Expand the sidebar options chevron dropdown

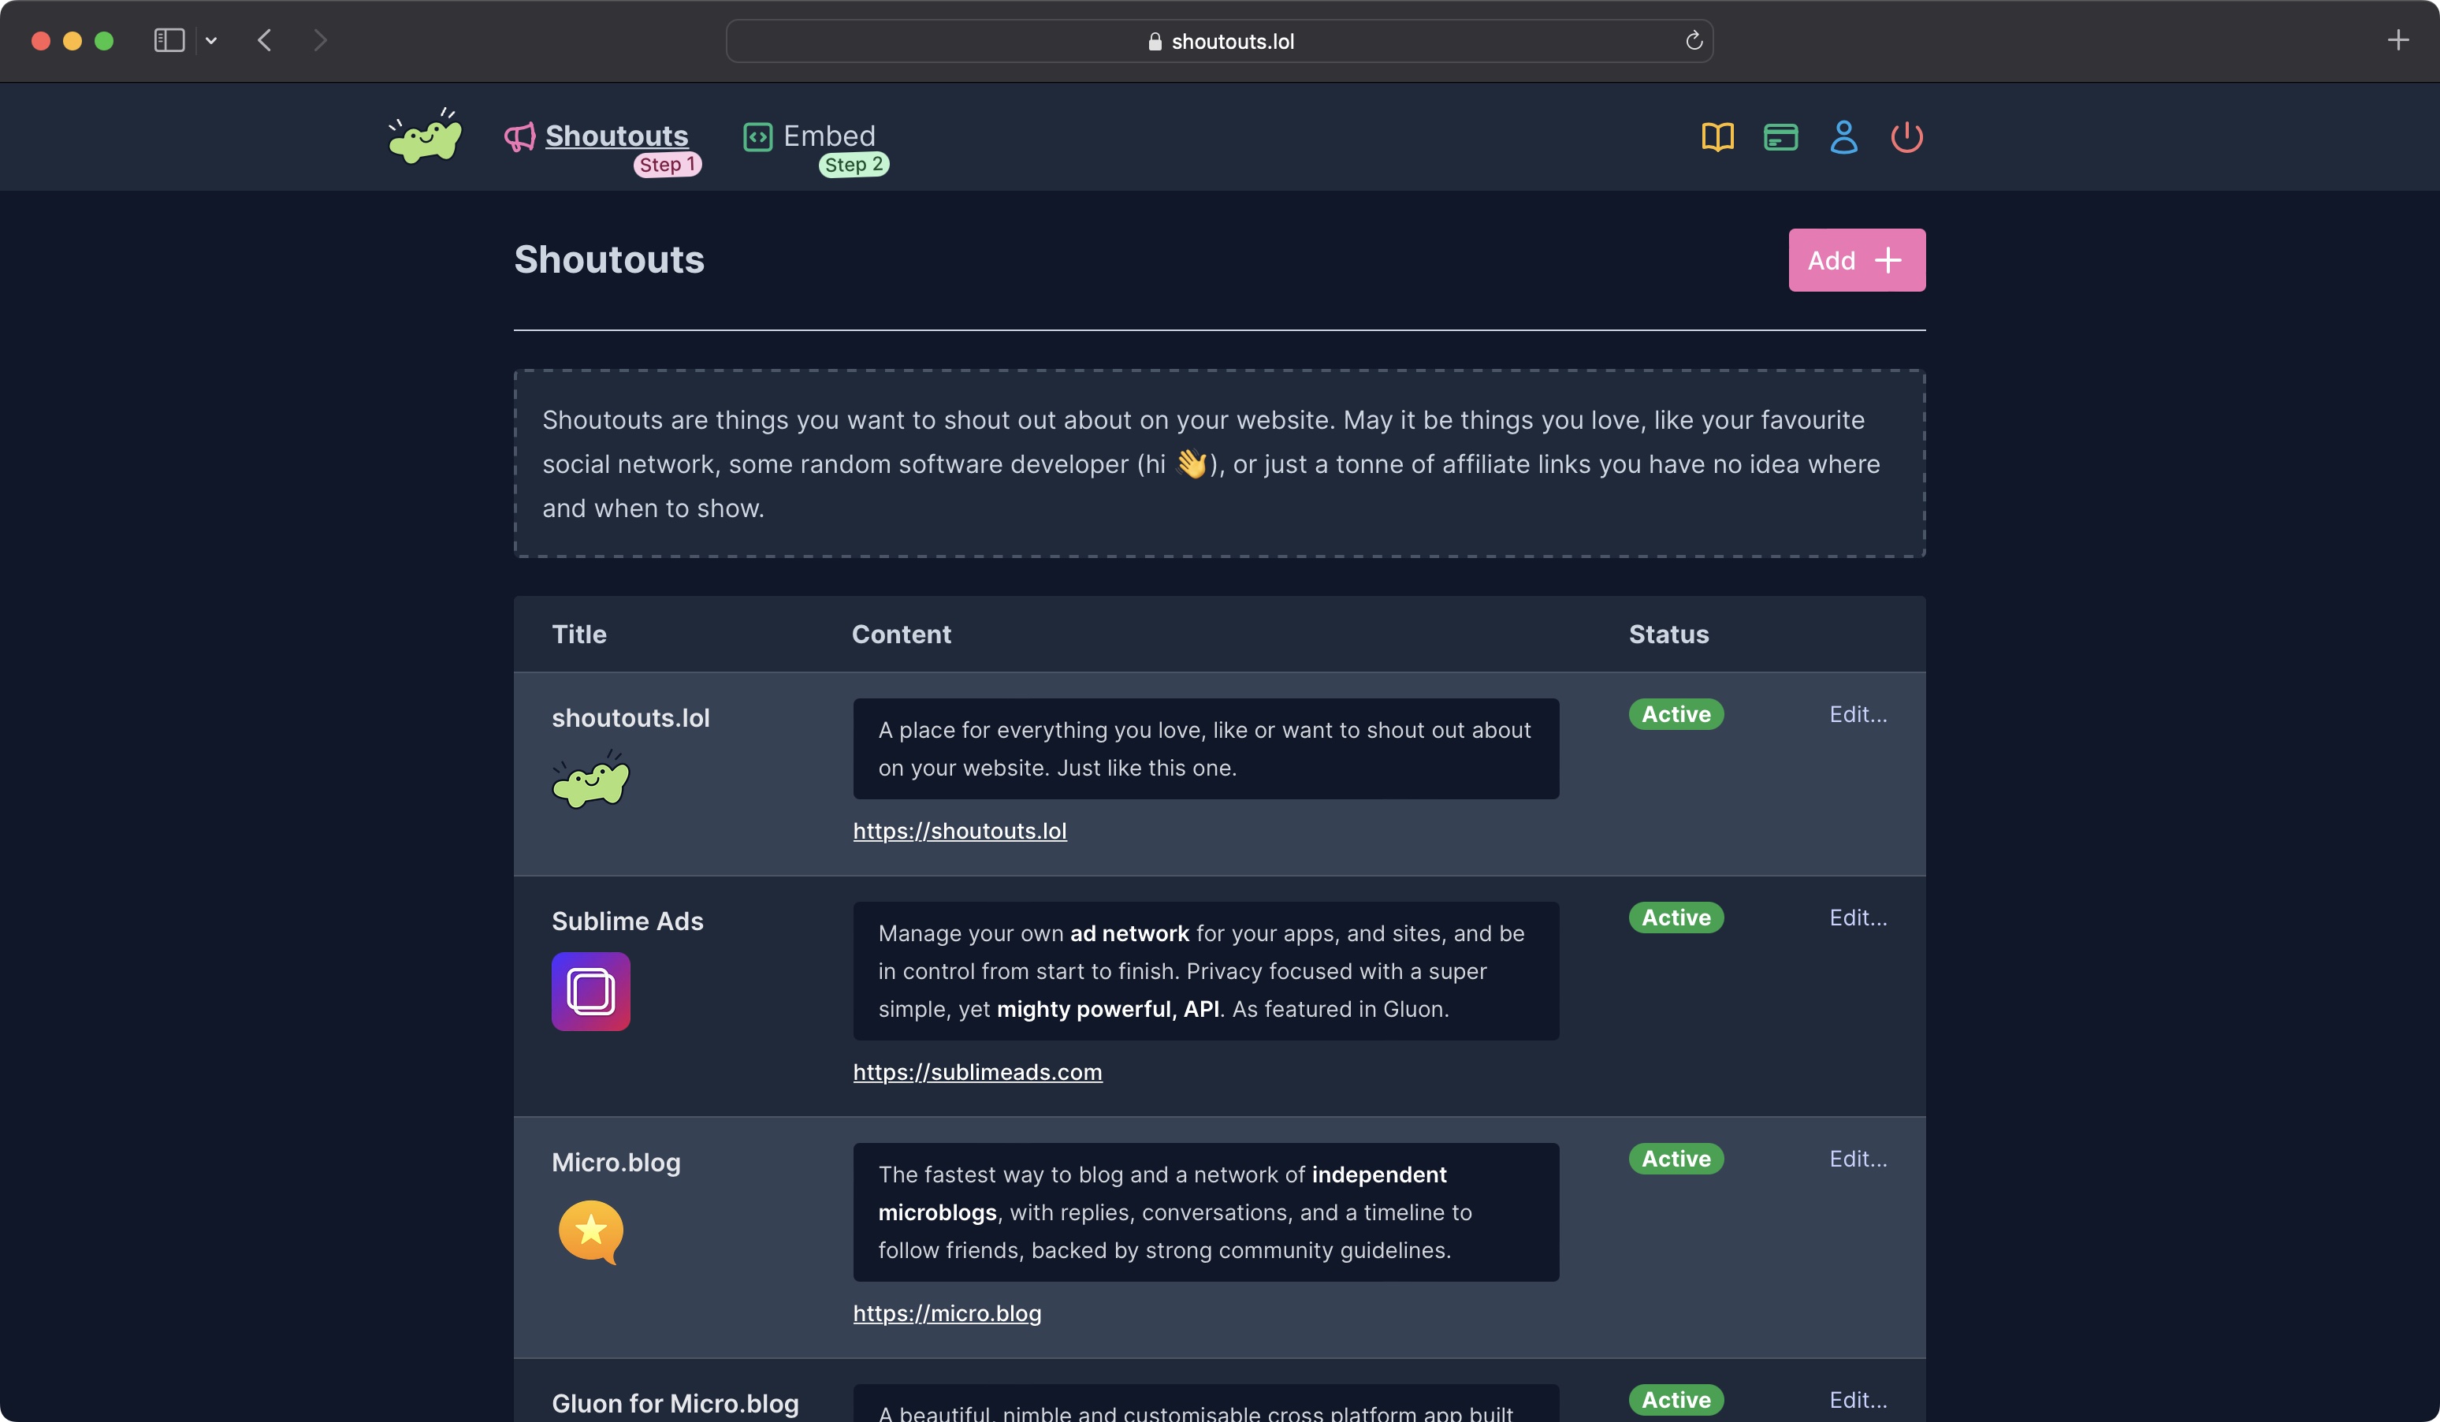[211, 41]
